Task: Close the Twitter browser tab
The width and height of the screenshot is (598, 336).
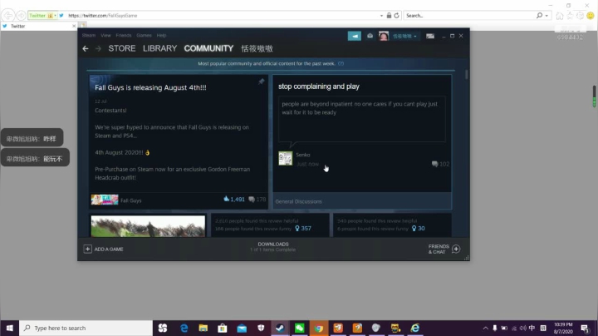Action: [74, 26]
